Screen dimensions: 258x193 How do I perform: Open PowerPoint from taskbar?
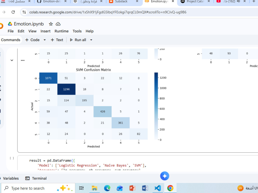(132, 188)
